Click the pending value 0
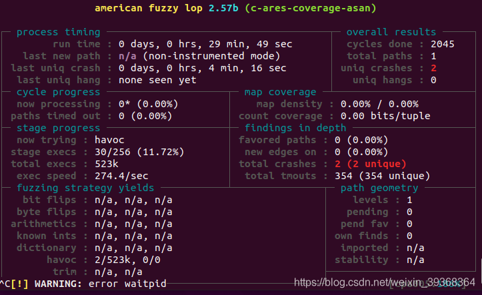The width and height of the screenshot is (482, 295). (x=409, y=212)
